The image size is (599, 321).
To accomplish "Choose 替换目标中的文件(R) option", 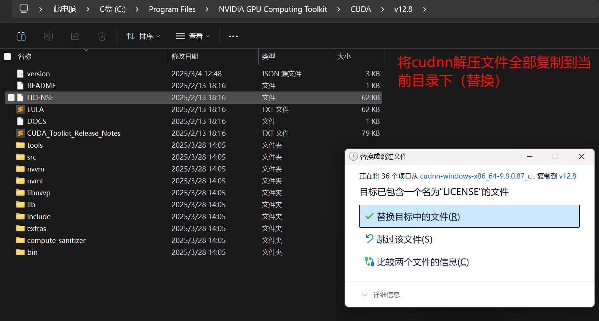I will [x=470, y=216].
